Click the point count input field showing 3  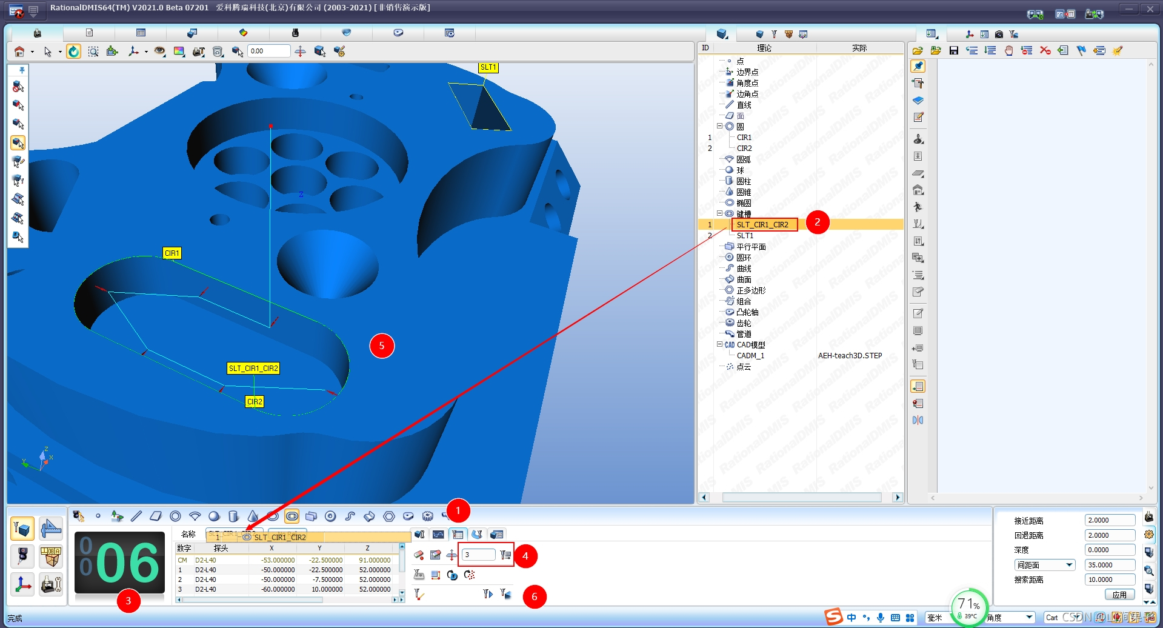tap(479, 555)
